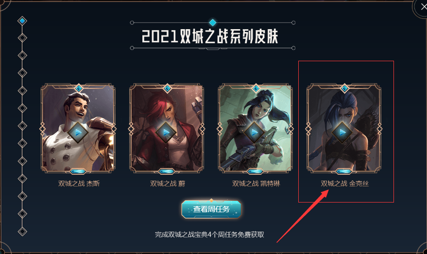Select the second diamond on left timeline
Screen dimensions: 427x254
click(x=22, y=37)
